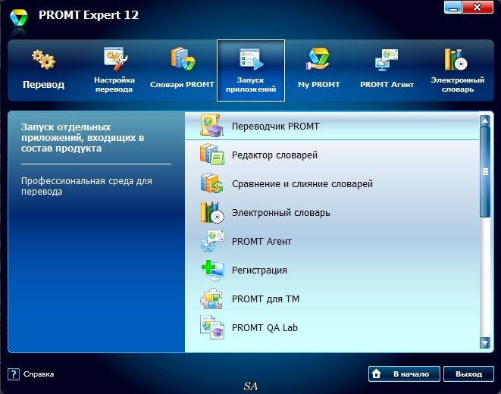Open Электронный словарь toolbar icon
Viewport: 501px width, 394px height.
(x=456, y=59)
